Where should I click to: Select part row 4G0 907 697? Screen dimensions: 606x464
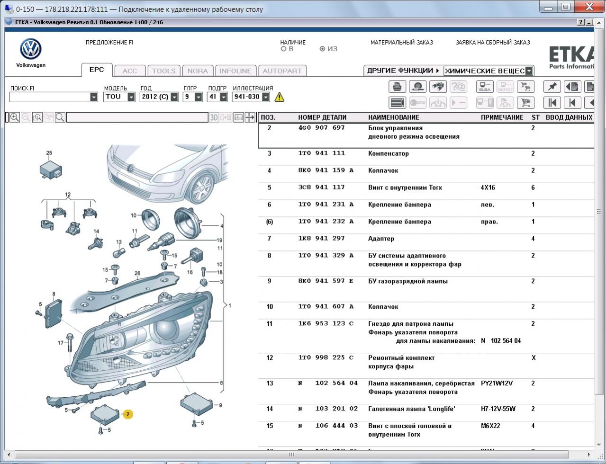[426, 136]
